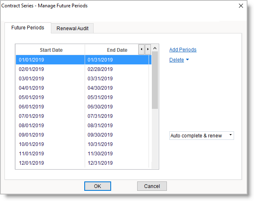Click the right column scroll arrow icon

148,50
